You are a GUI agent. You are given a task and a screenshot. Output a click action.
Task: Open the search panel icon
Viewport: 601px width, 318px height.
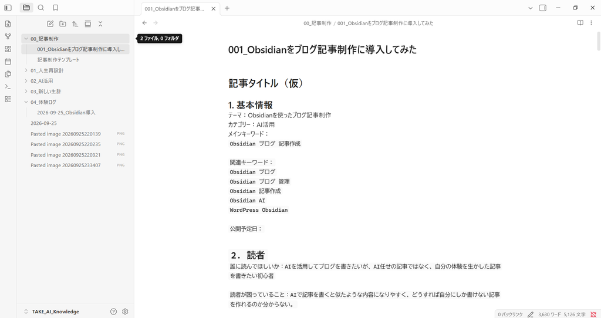pyautogui.click(x=41, y=8)
